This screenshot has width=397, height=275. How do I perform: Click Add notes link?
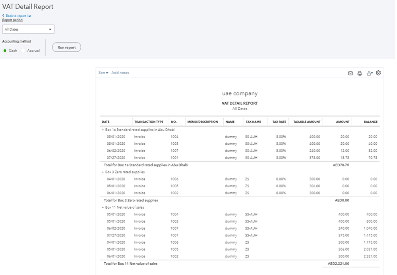click(120, 73)
